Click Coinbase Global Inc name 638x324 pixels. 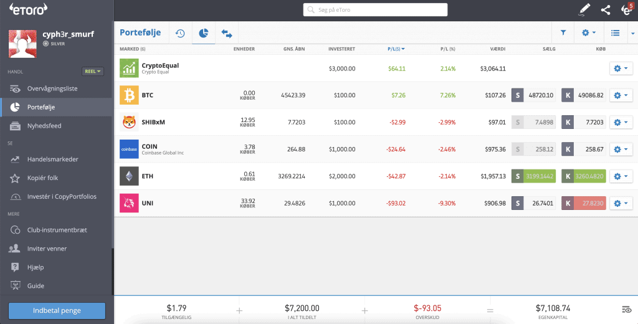163,153
